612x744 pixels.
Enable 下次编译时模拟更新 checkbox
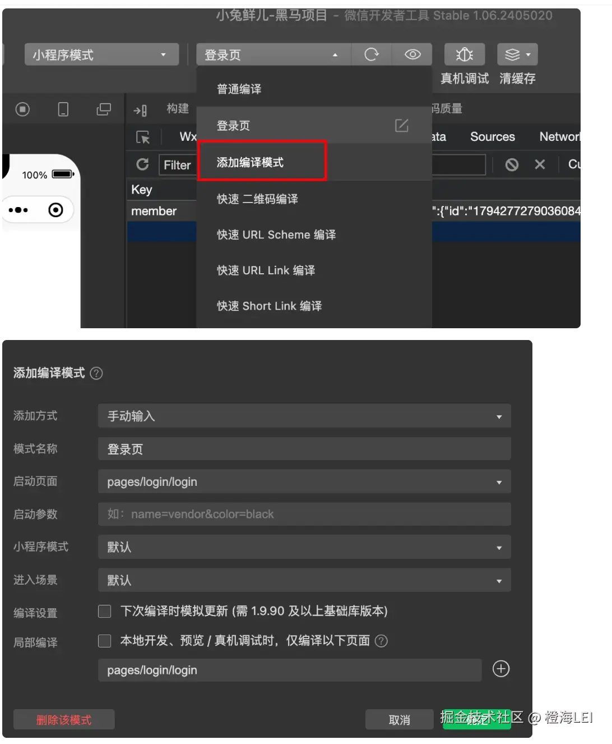[x=105, y=611]
